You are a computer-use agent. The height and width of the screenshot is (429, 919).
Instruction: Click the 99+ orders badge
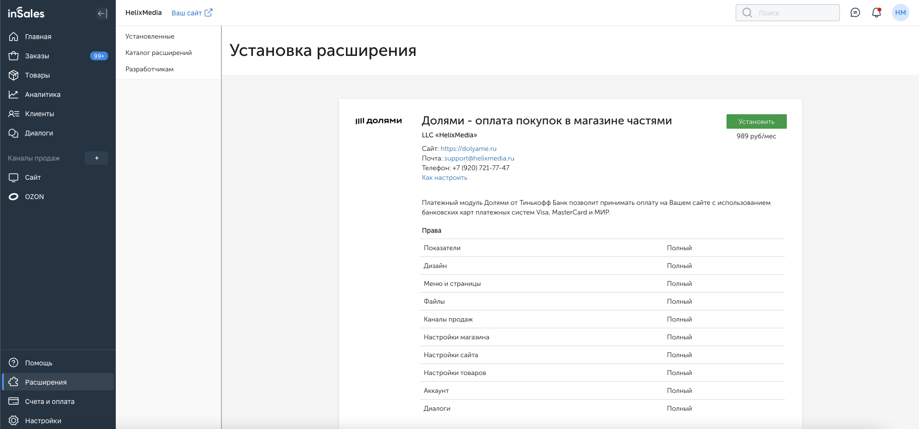(x=99, y=56)
